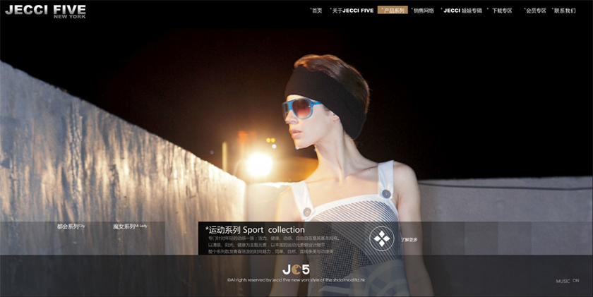Open the JECCI 娃娃专辑 menu item
Viewport: 593px width, 297px height.
462,11
